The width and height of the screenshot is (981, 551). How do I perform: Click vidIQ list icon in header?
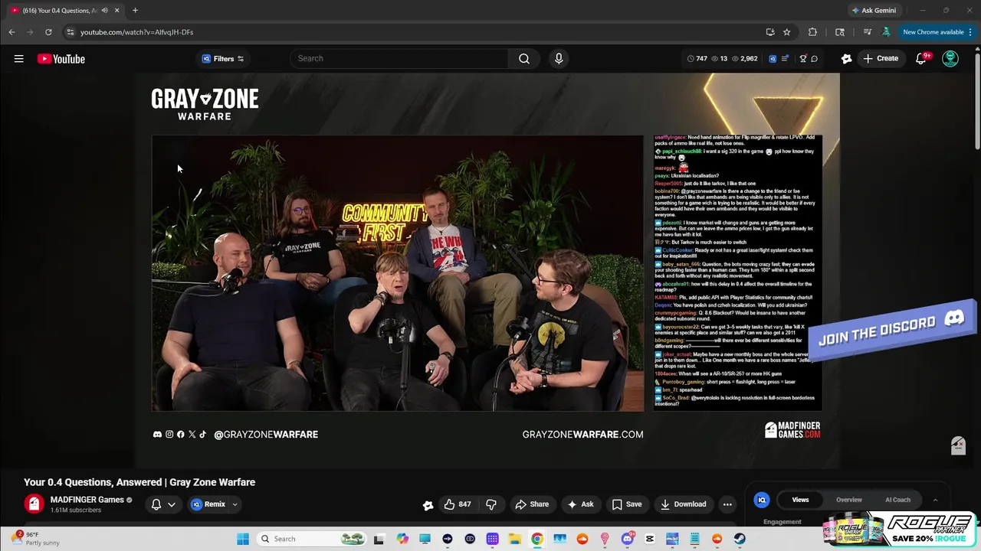click(785, 58)
